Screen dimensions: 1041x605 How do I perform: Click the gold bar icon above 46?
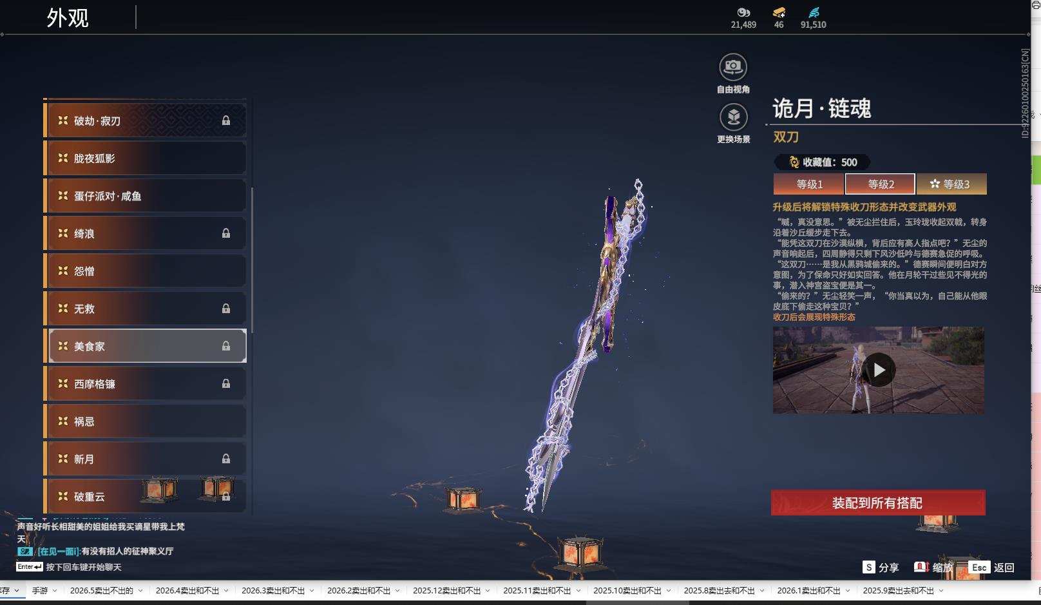[x=779, y=12]
